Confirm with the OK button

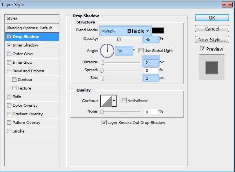click(212, 18)
